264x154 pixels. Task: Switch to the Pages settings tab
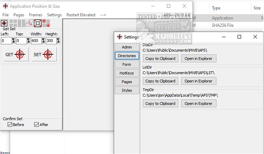[127, 82]
